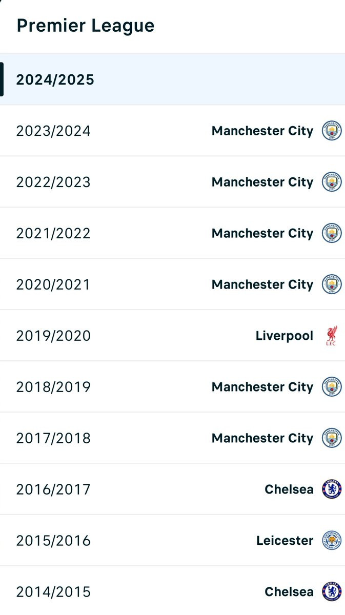Select the 2023/2024 season label
Image resolution: width=345 pixels, height=615 pixels.
(x=53, y=131)
